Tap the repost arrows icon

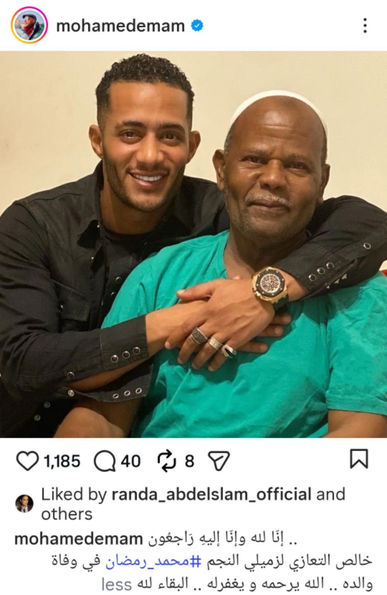click(167, 461)
